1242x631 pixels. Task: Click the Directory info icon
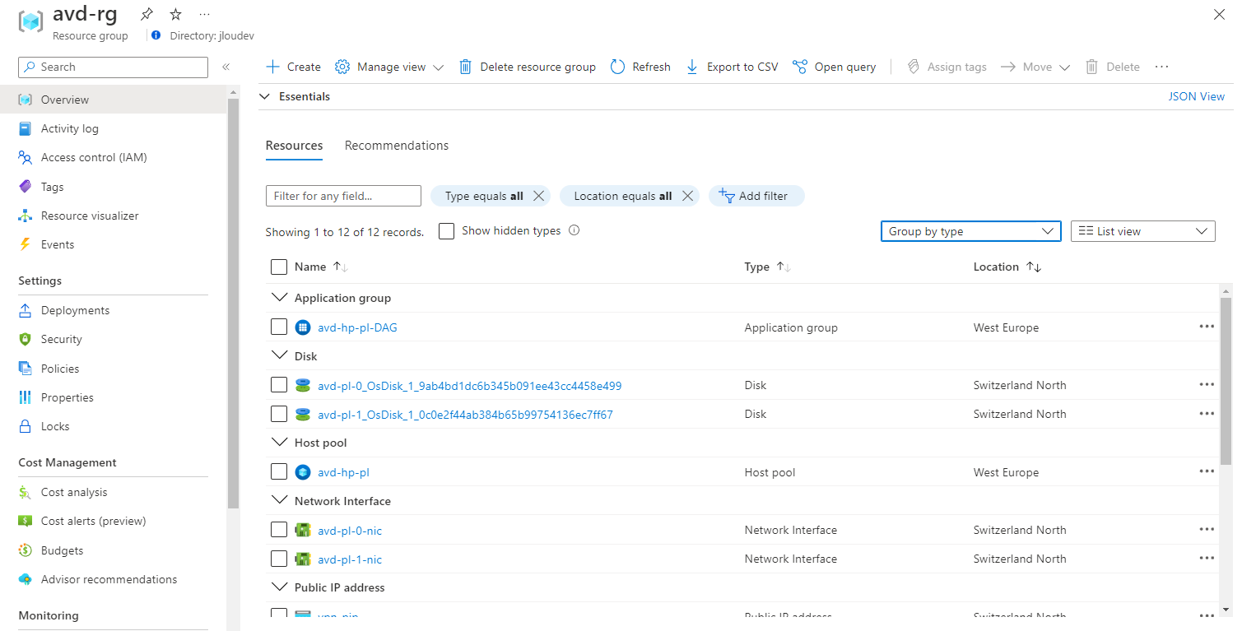[x=156, y=35]
